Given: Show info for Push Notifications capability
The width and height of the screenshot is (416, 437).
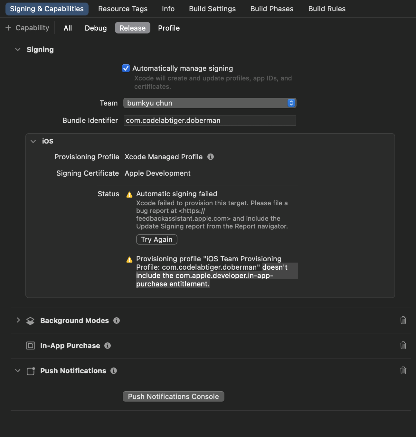Looking at the screenshot, I should coord(114,371).
